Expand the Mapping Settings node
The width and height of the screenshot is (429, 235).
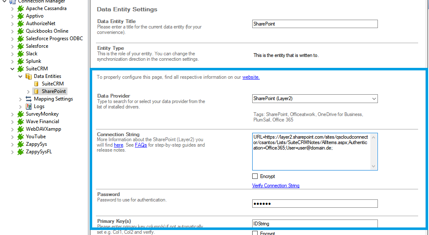pos(21,99)
